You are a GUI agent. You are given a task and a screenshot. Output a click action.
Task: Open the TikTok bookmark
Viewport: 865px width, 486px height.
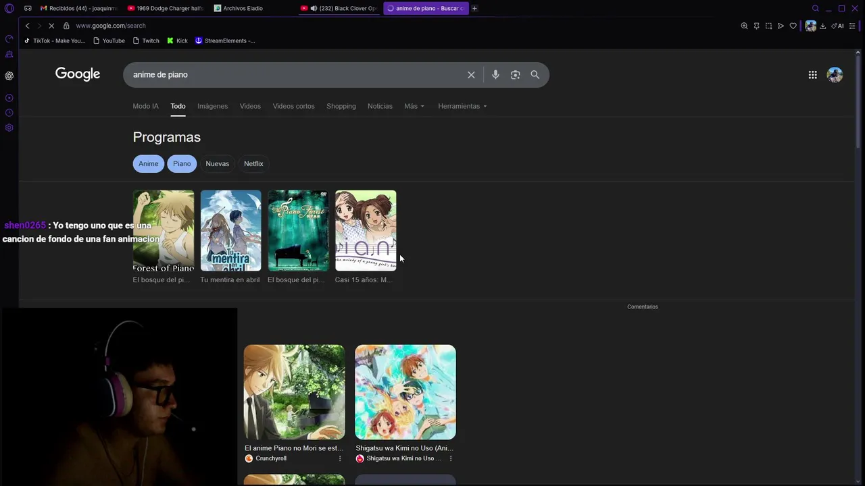click(x=55, y=40)
